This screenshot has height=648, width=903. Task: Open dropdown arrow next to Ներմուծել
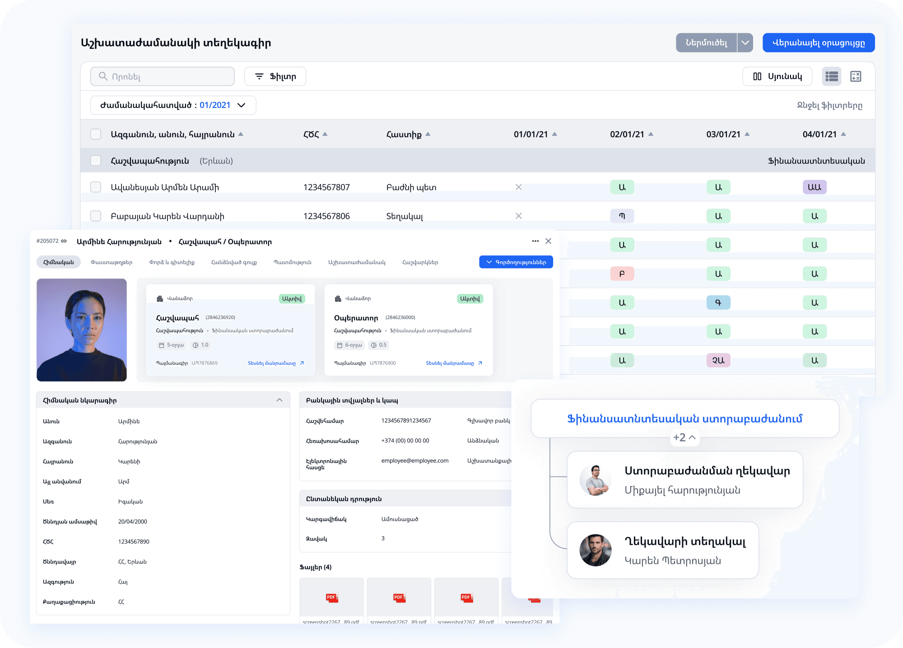[745, 43]
